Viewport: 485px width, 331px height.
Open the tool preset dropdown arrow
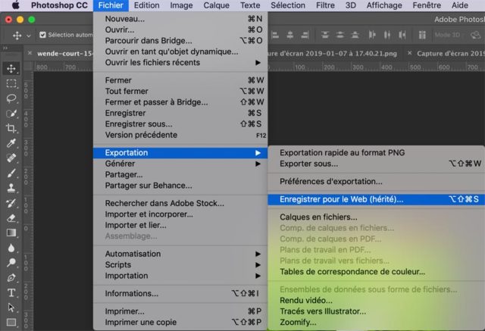[29, 36]
